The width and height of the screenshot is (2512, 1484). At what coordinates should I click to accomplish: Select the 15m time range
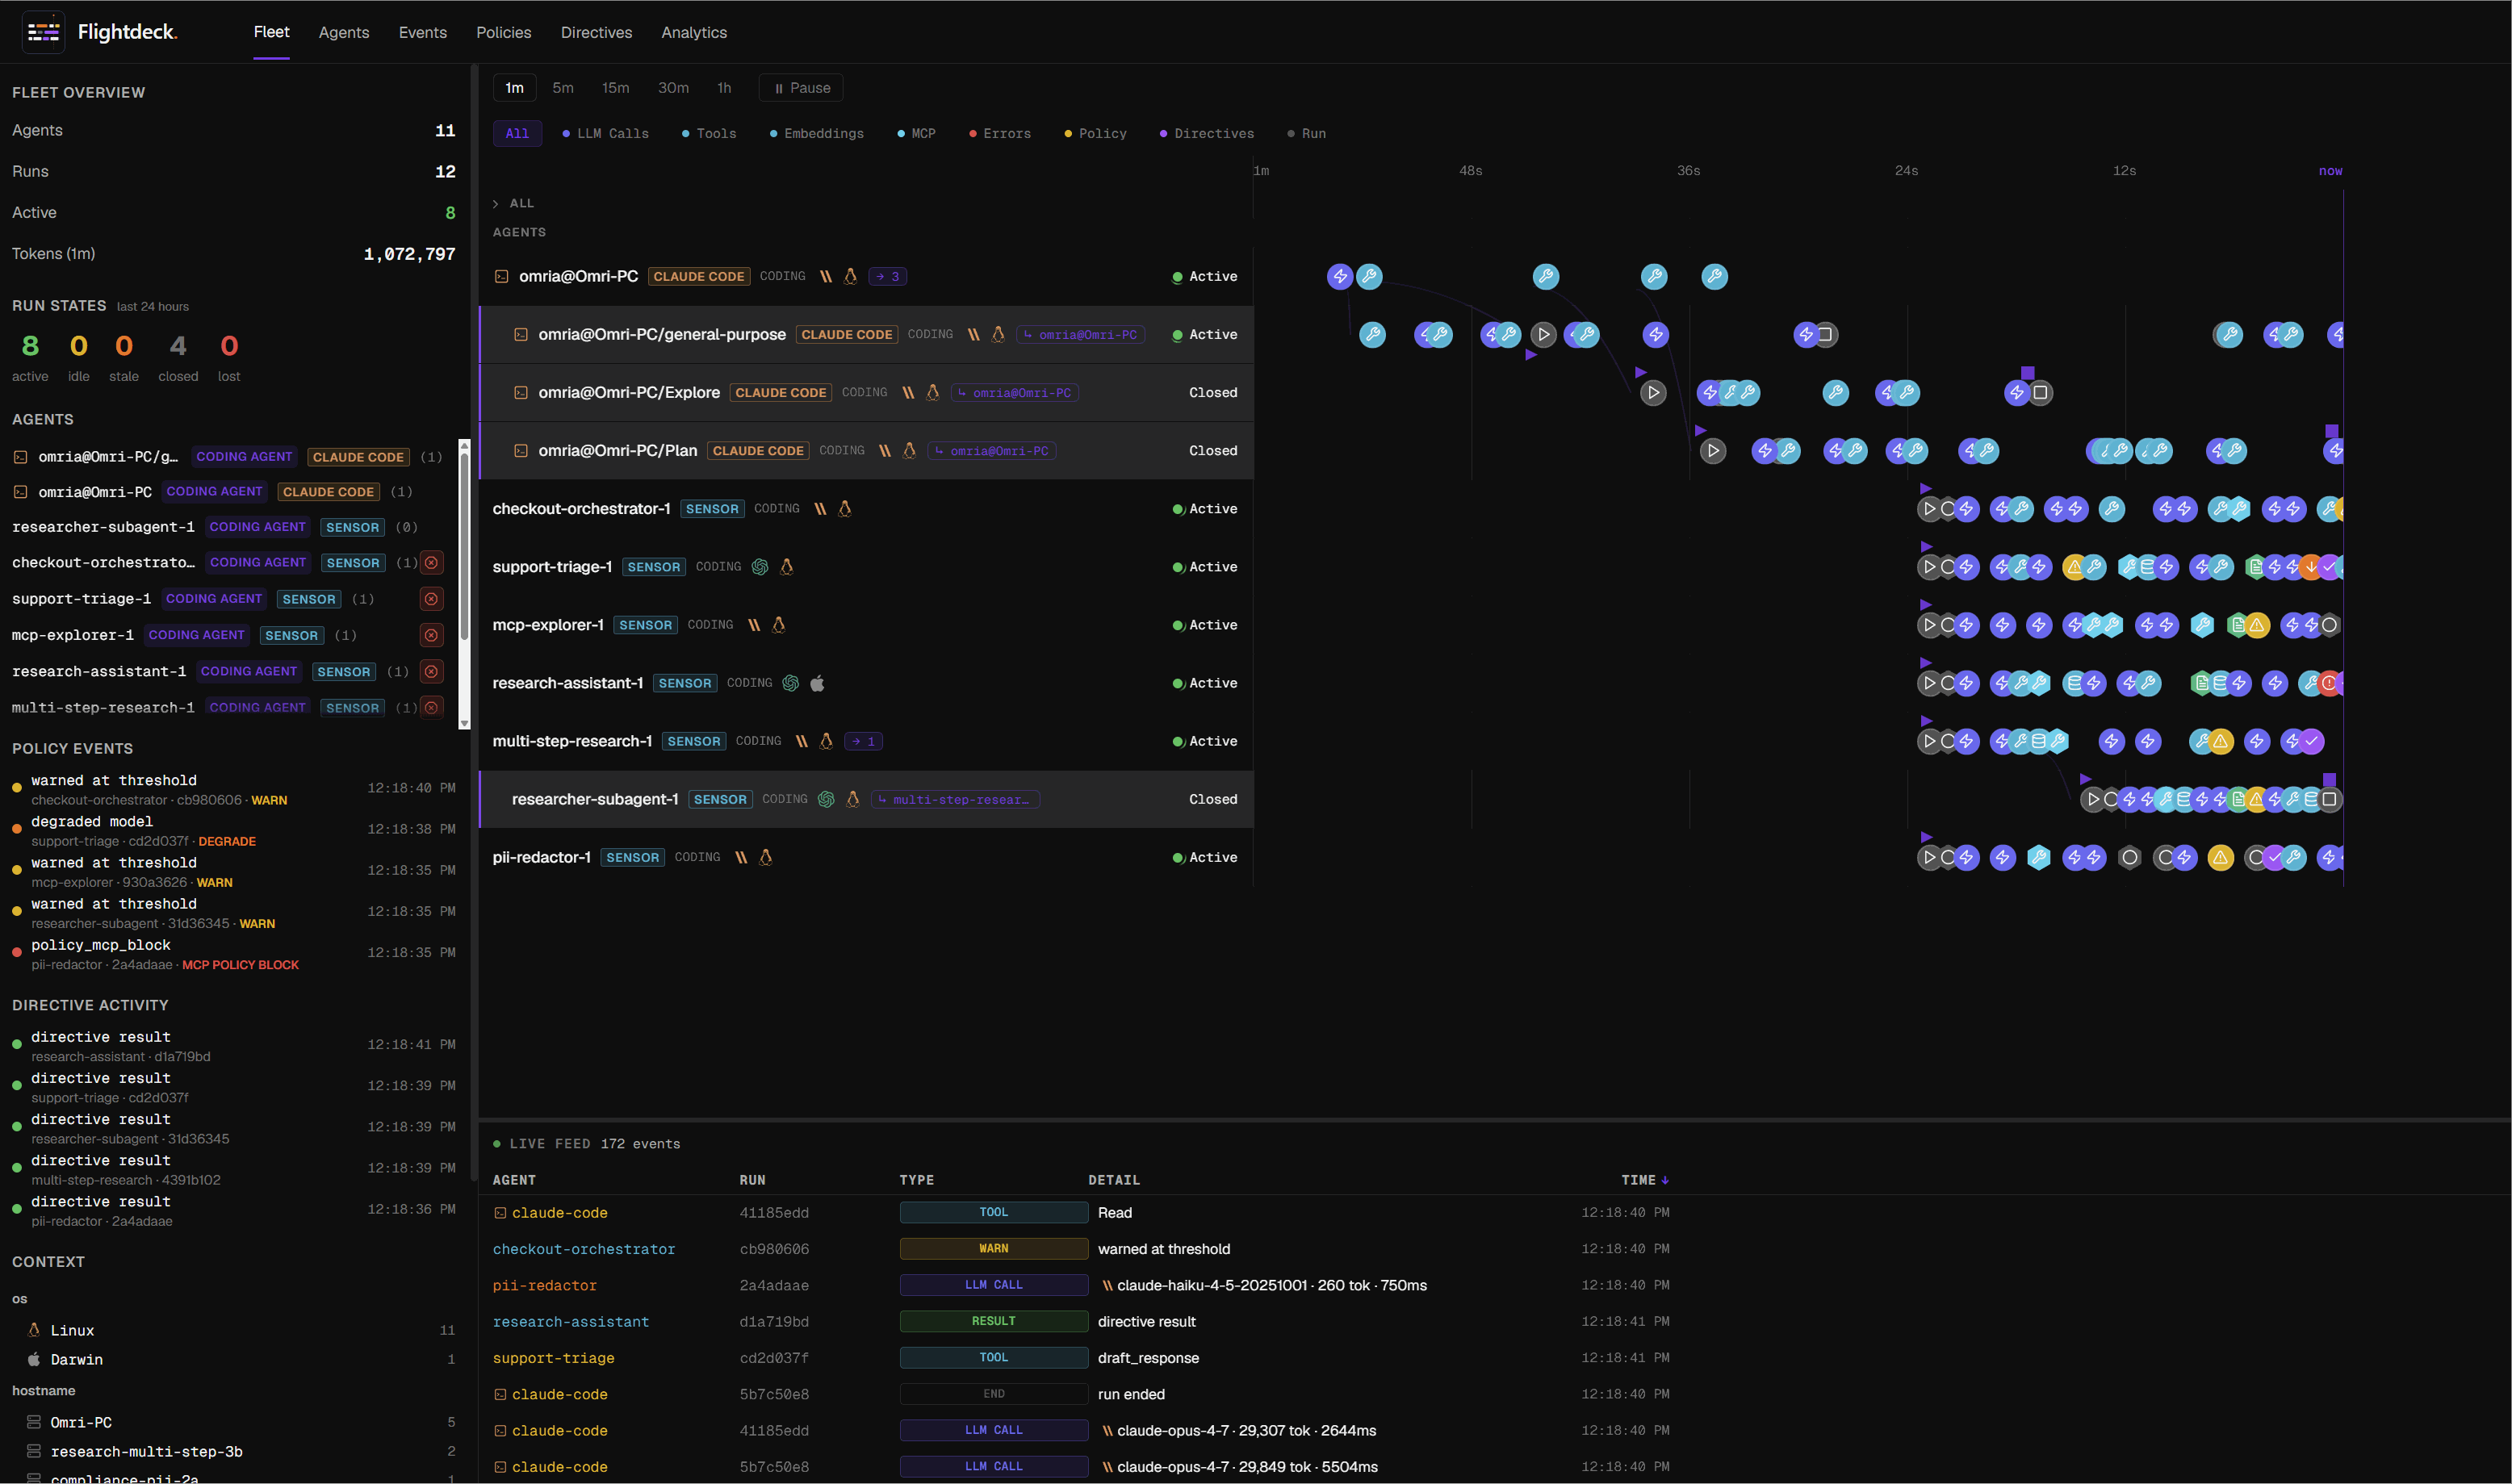point(616,88)
